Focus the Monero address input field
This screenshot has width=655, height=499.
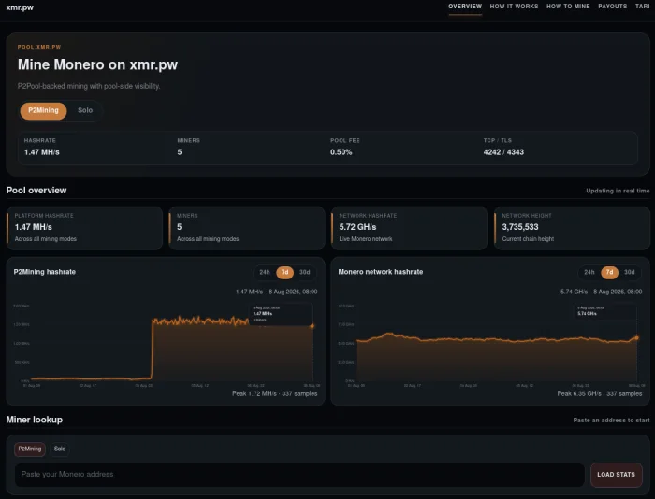pos(299,475)
